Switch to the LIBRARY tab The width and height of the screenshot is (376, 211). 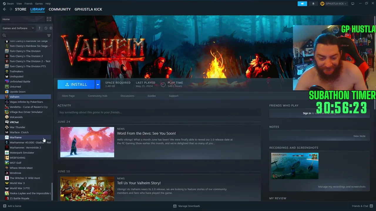pos(38,9)
